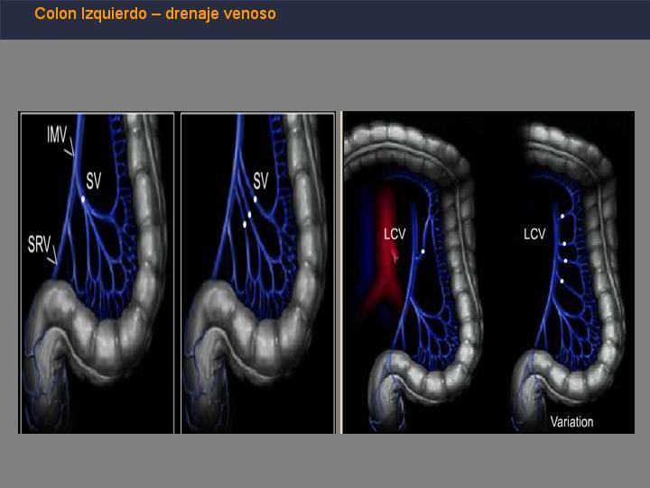Click the 'Variation' caption text
The height and width of the screenshot is (488, 650).
[x=571, y=422]
